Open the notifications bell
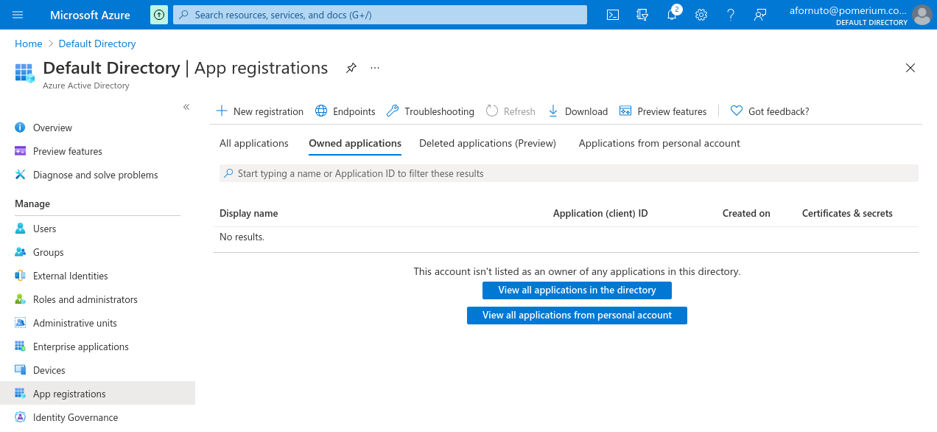The width and height of the screenshot is (937, 432). pyautogui.click(x=672, y=15)
